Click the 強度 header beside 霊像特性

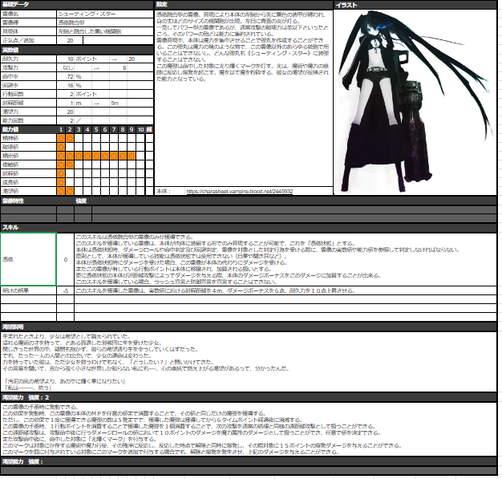[81, 201]
